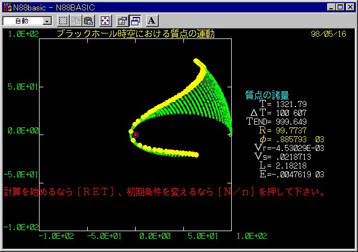Click the yellow orbit start point at upper right
Viewport: 358px width, 252px height.
[196, 61]
